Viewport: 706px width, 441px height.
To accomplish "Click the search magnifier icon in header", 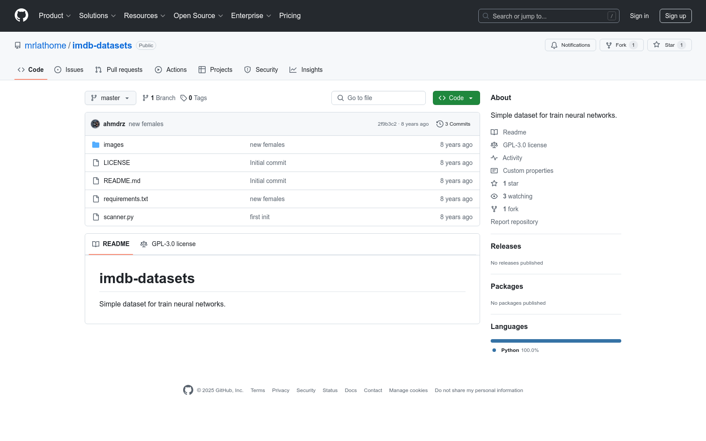I will coord(486,16).
